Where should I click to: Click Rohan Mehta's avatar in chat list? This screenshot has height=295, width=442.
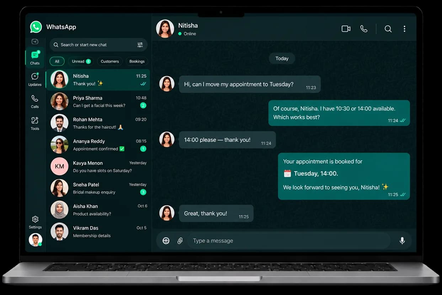pos(59,123)
